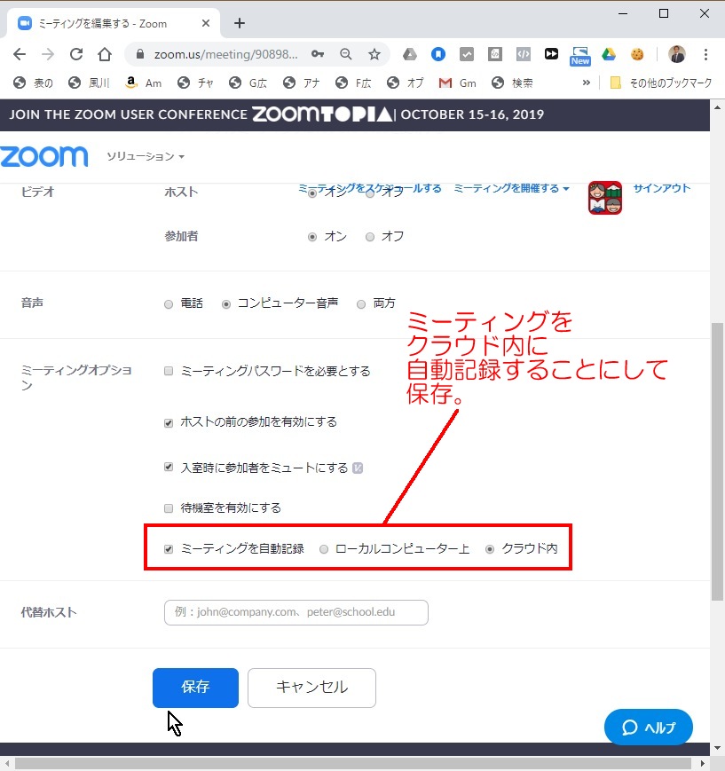Click the vertical page scrollbar thumb
The image size is (725, 771).
tap(717, 461)
